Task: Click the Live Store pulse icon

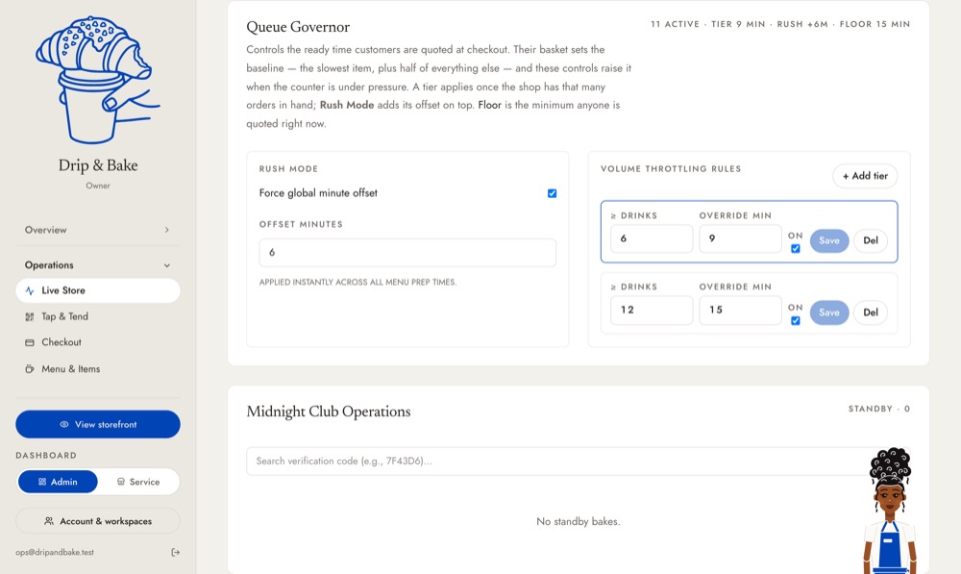Action: (30, 290)
